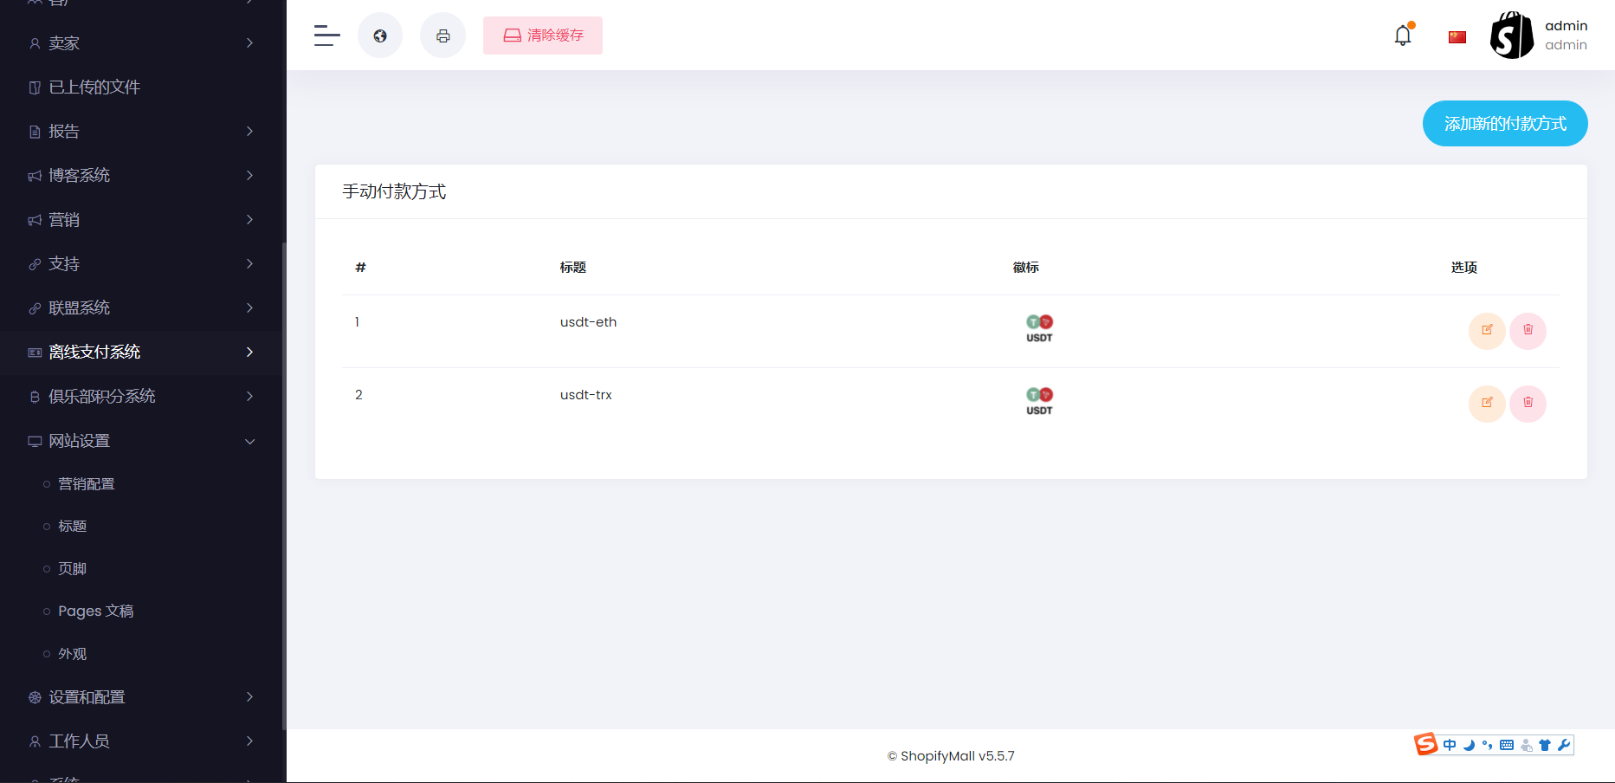Click the 报告 document icon
Image resolution: width=1615 pixels, height=783 pixels.
[35, 132]
